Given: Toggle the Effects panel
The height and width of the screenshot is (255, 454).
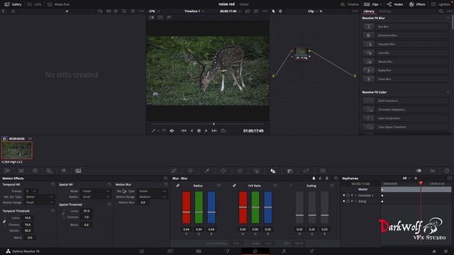Looking at the screenshot, I should click(x=417, y=4).
